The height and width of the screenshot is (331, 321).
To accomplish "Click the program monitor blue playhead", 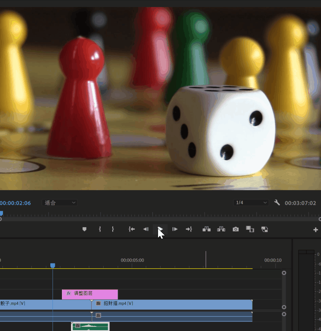I will 1,213.
